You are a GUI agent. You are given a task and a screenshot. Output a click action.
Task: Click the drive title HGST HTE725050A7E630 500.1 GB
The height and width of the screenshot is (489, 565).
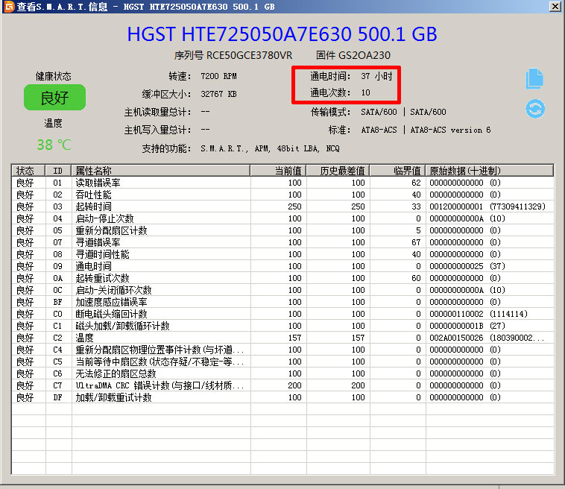282,34
